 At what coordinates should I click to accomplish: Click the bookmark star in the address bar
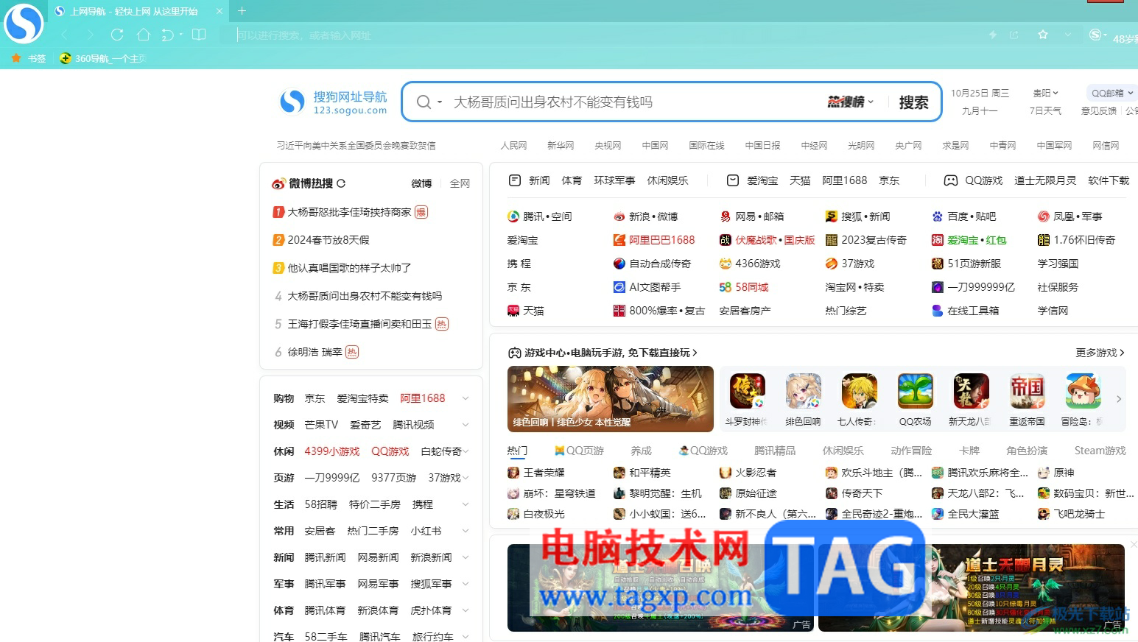(x=1043, y=34)
